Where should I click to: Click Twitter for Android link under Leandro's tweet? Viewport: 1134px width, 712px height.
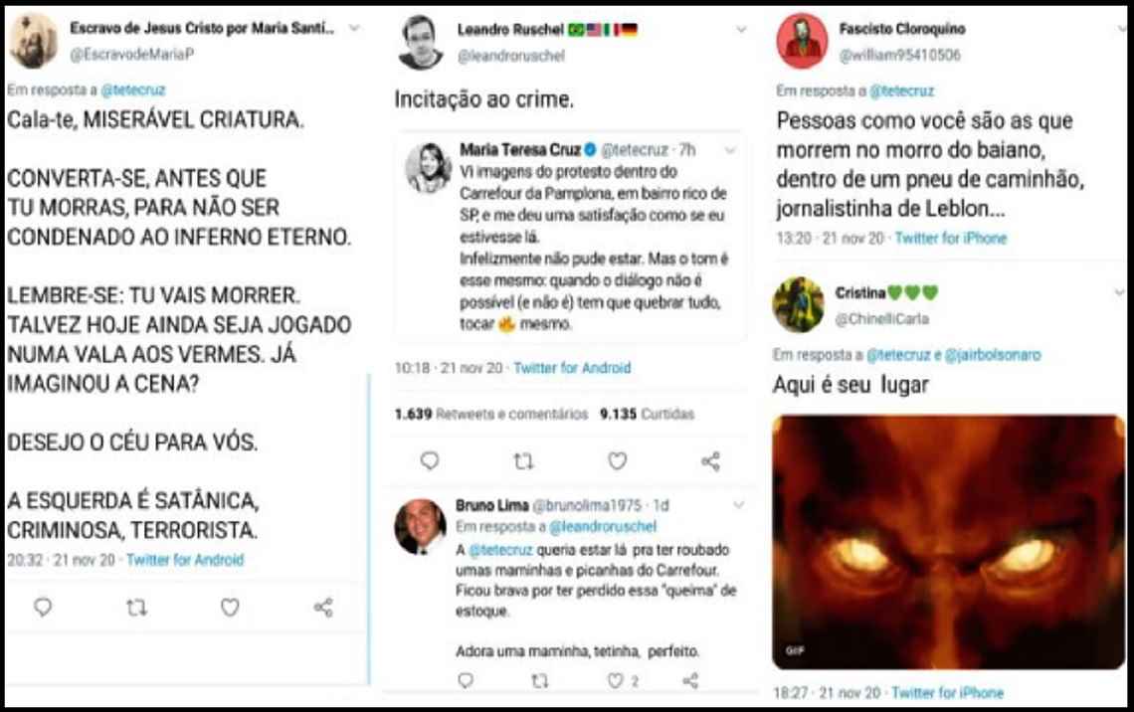[x=572, y=368]
